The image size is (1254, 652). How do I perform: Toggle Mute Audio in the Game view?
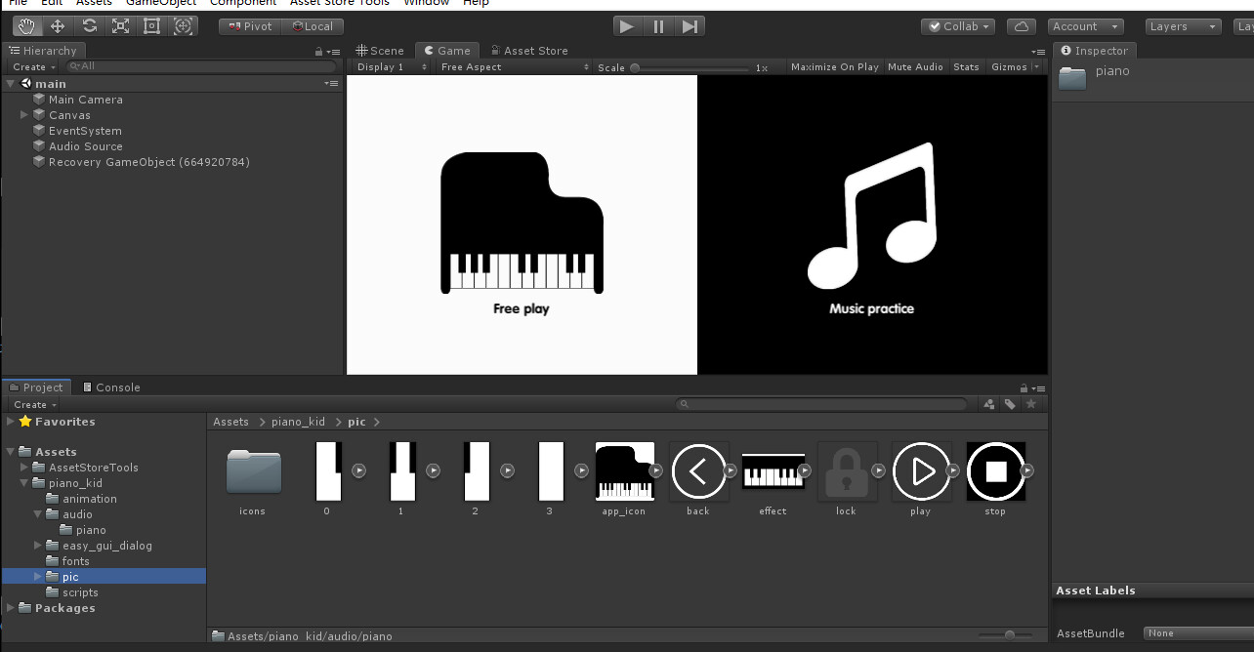(x=915, y=66)
